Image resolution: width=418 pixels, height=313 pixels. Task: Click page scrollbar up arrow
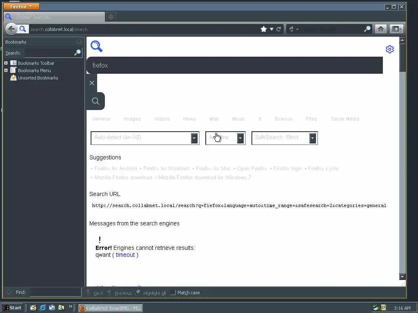point(402,40)
